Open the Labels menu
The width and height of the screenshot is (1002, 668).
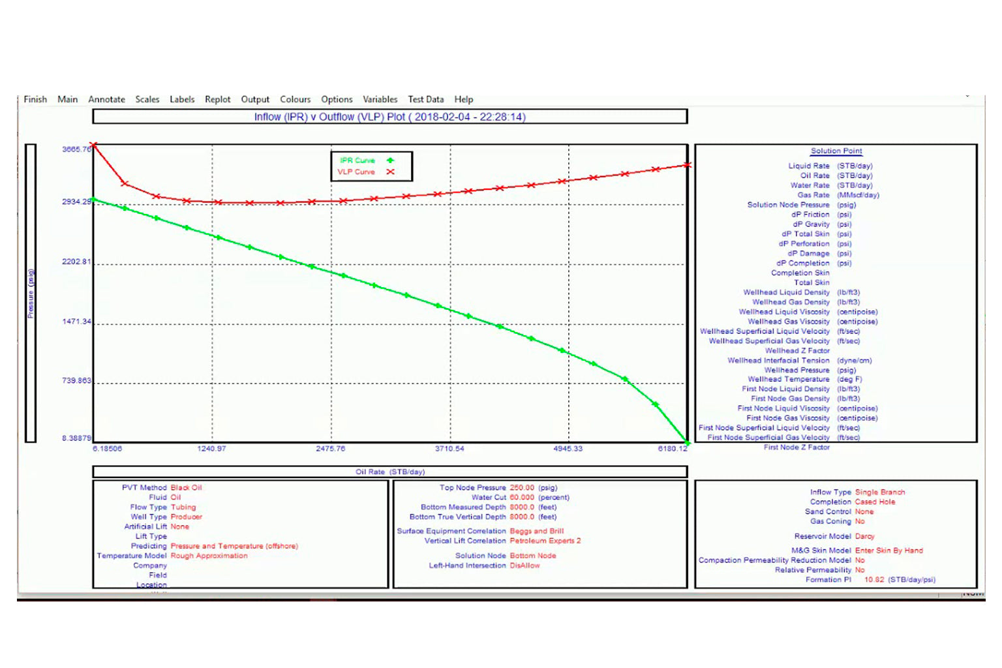(x=182, y=99)
